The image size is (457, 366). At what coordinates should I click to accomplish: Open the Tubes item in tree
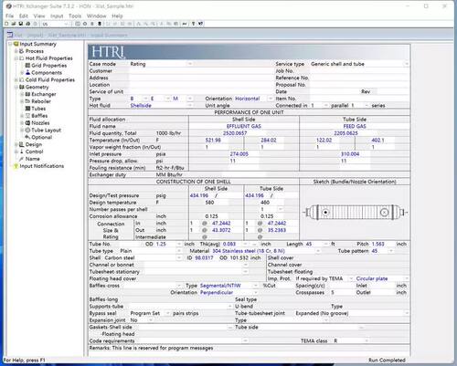36,109
